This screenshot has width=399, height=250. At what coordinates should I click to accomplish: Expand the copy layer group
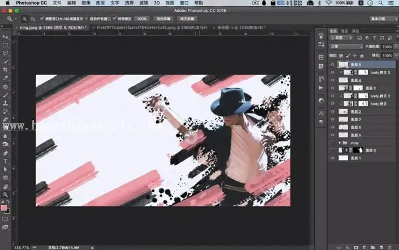[340, 143]
